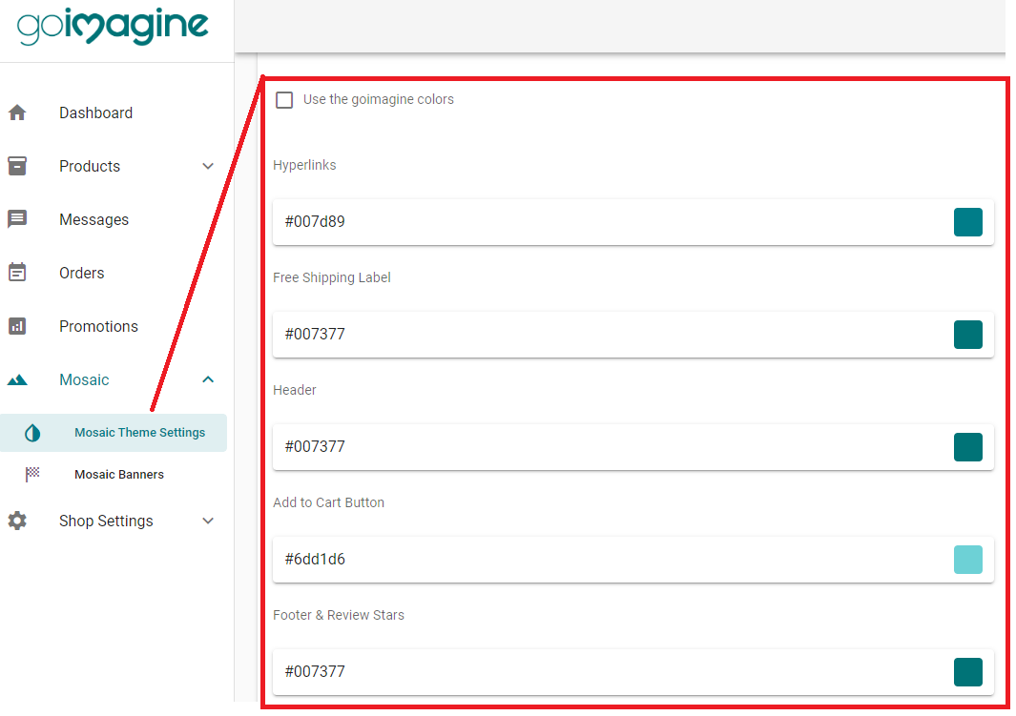This screenshot has height=716, width=1016.
Task: Open Messages via the chat bubble icon
Action: click(17, 218)
